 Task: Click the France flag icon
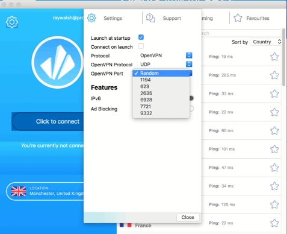click(x=125, y=225)
